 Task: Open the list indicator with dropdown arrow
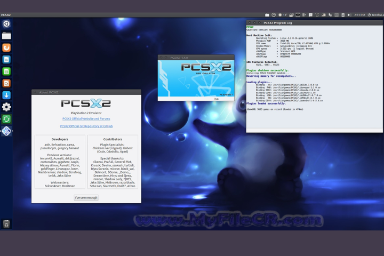[x=304, y=15]
